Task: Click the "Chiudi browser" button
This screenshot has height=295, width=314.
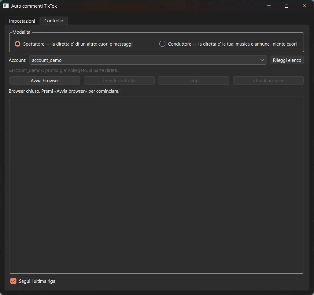Action: (x=268, y=80)
